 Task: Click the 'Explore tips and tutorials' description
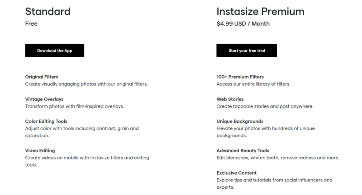(274, 183)
